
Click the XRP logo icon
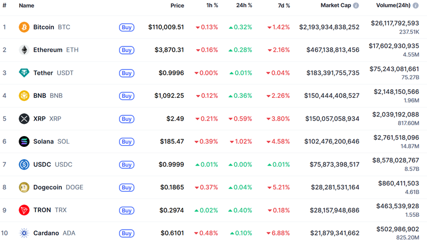(24, 119)
